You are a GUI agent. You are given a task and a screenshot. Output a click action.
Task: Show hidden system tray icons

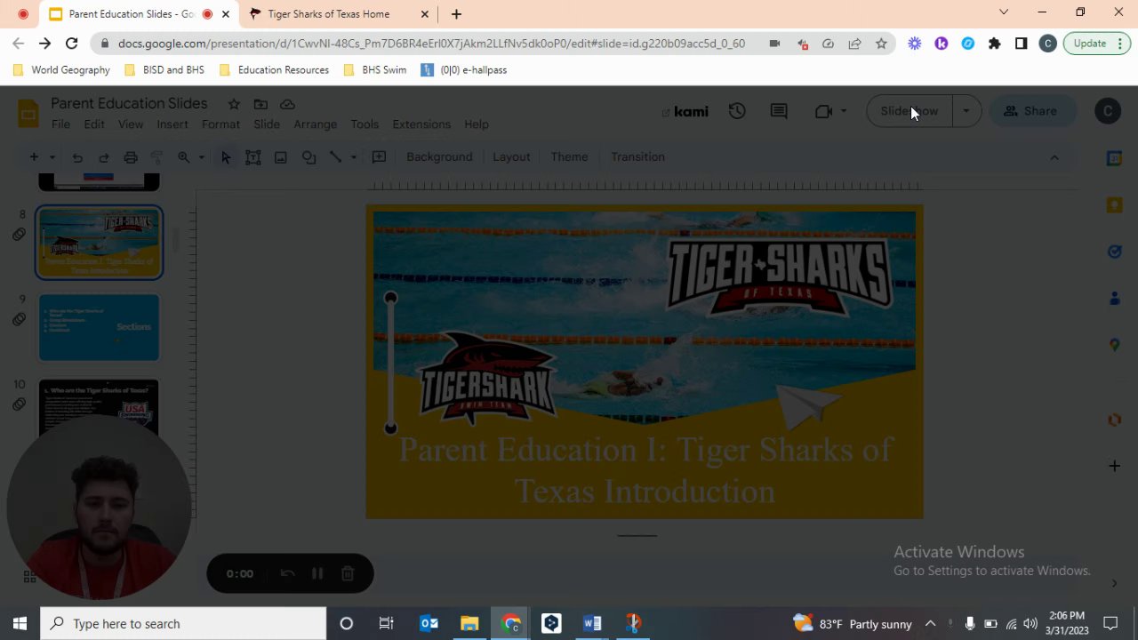point(930,624)
